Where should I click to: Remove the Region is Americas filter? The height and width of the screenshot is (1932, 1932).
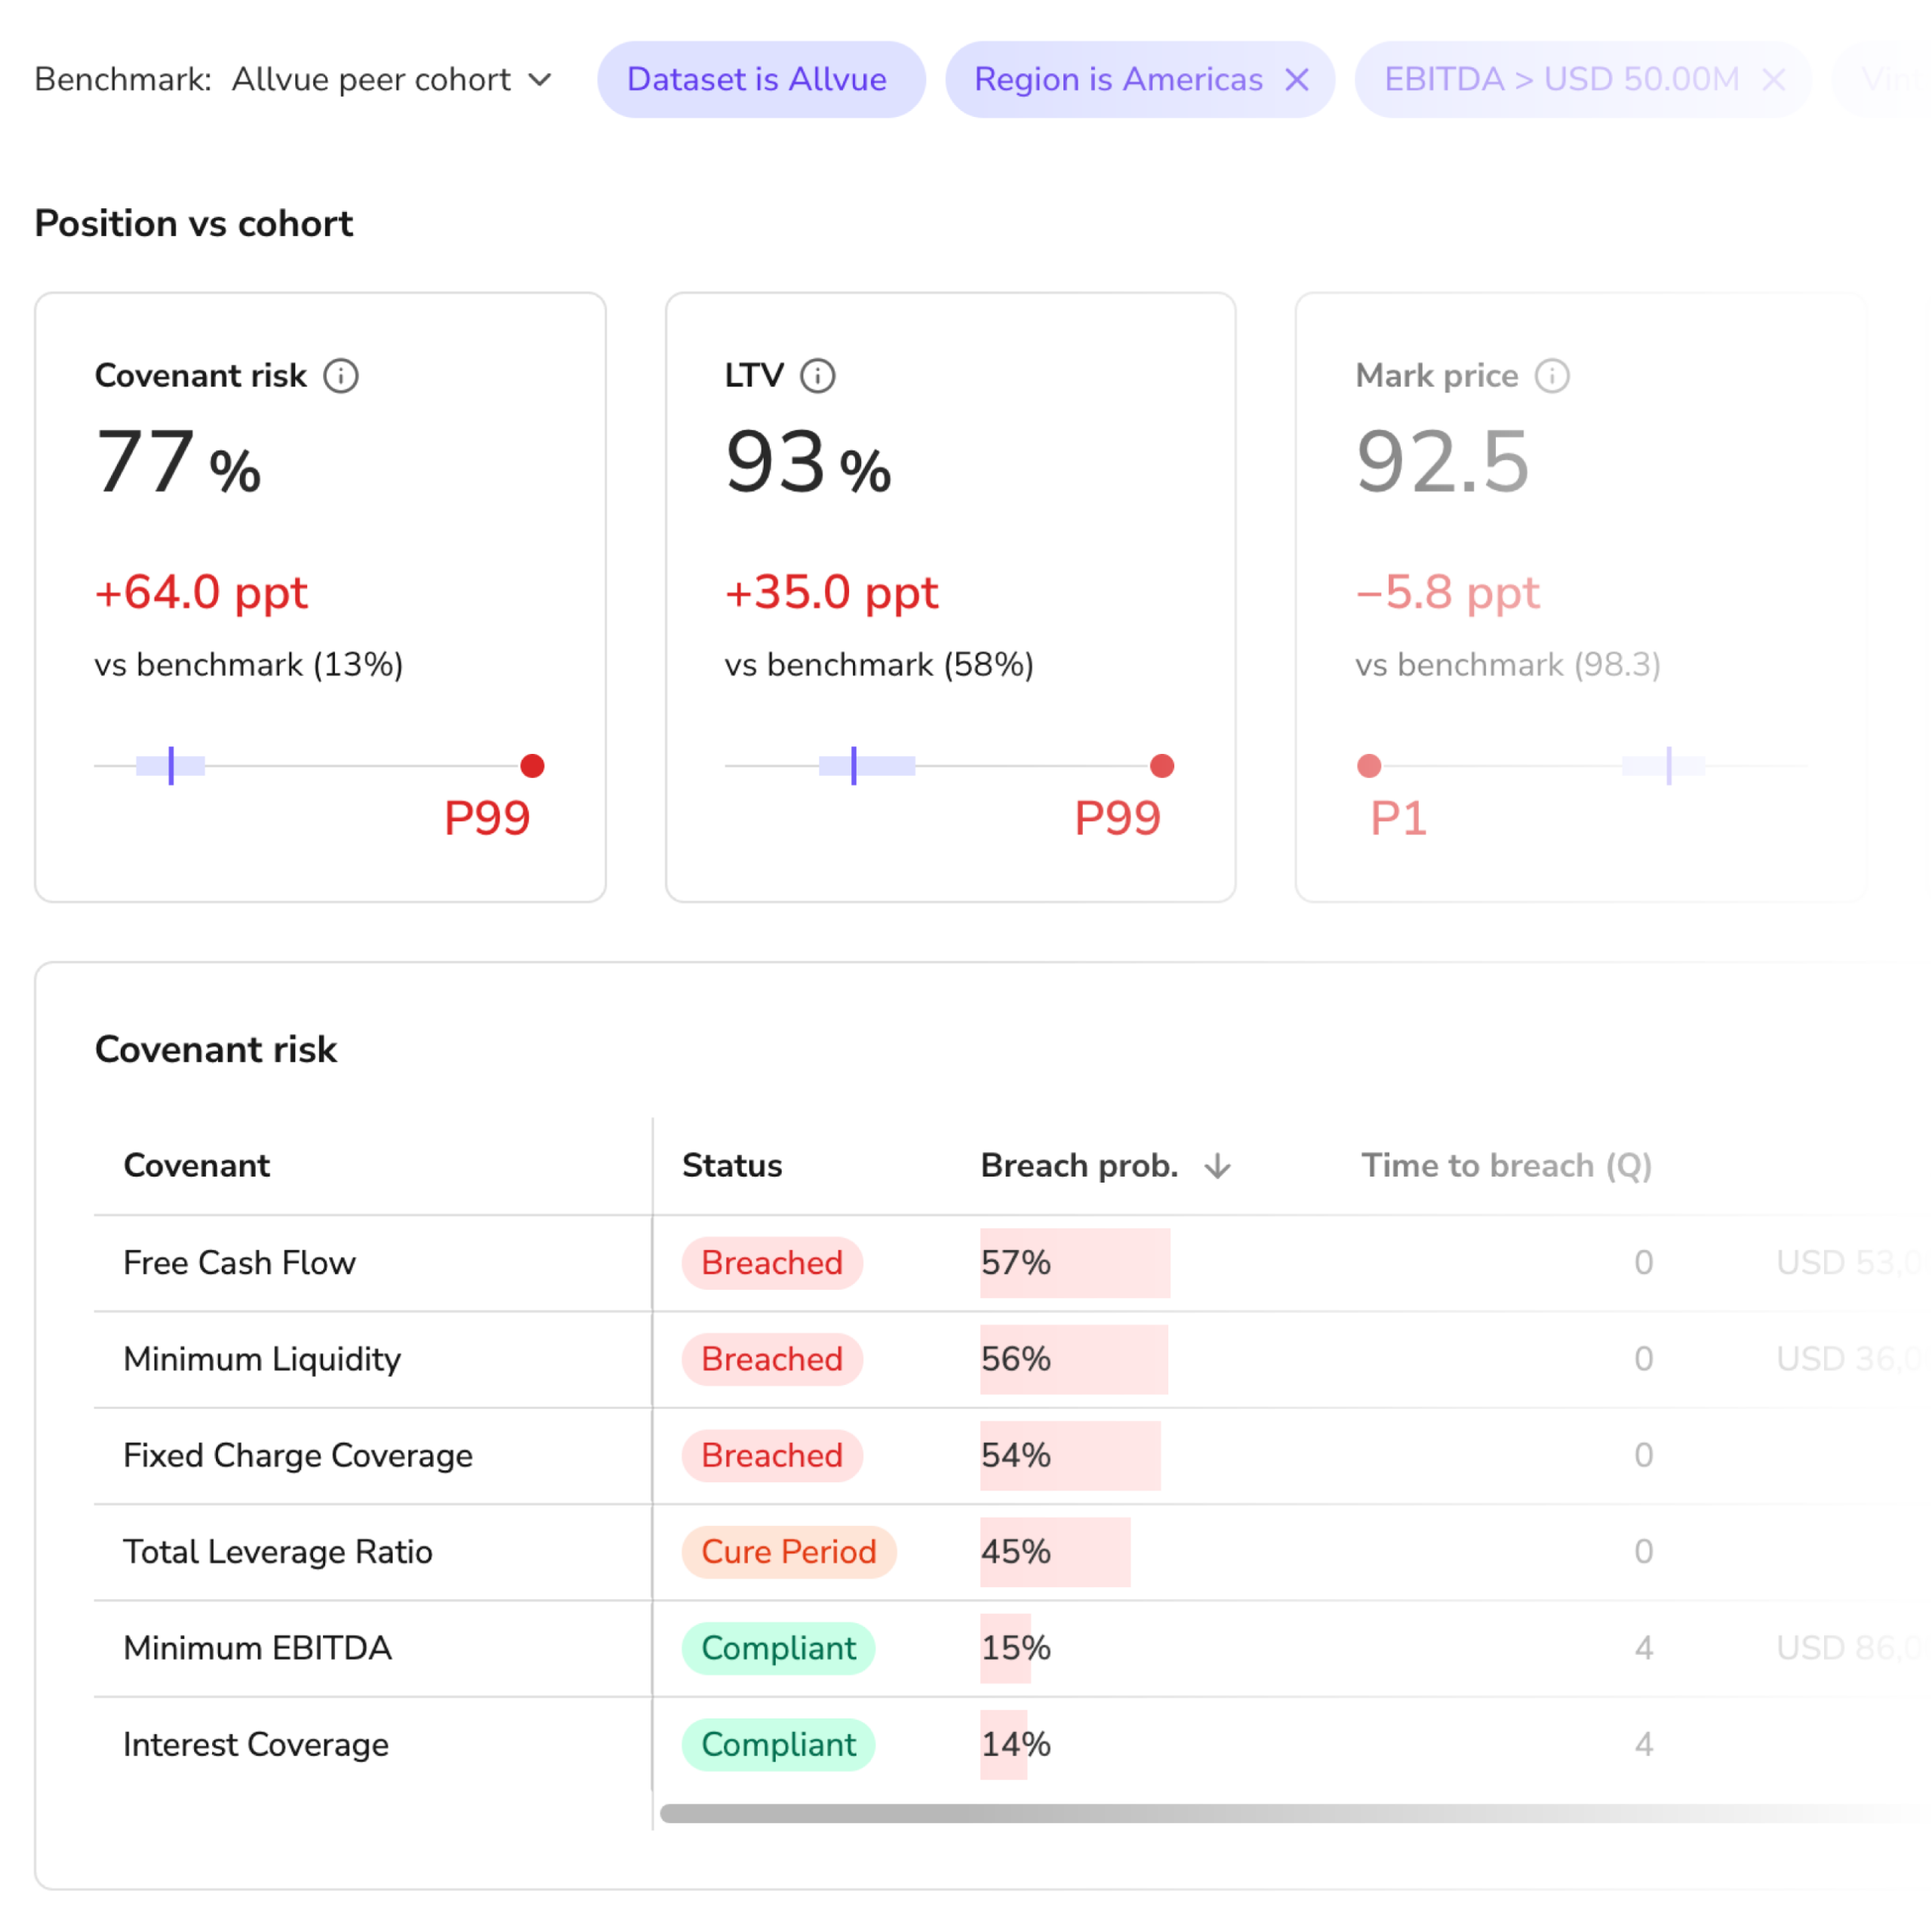1297,79
